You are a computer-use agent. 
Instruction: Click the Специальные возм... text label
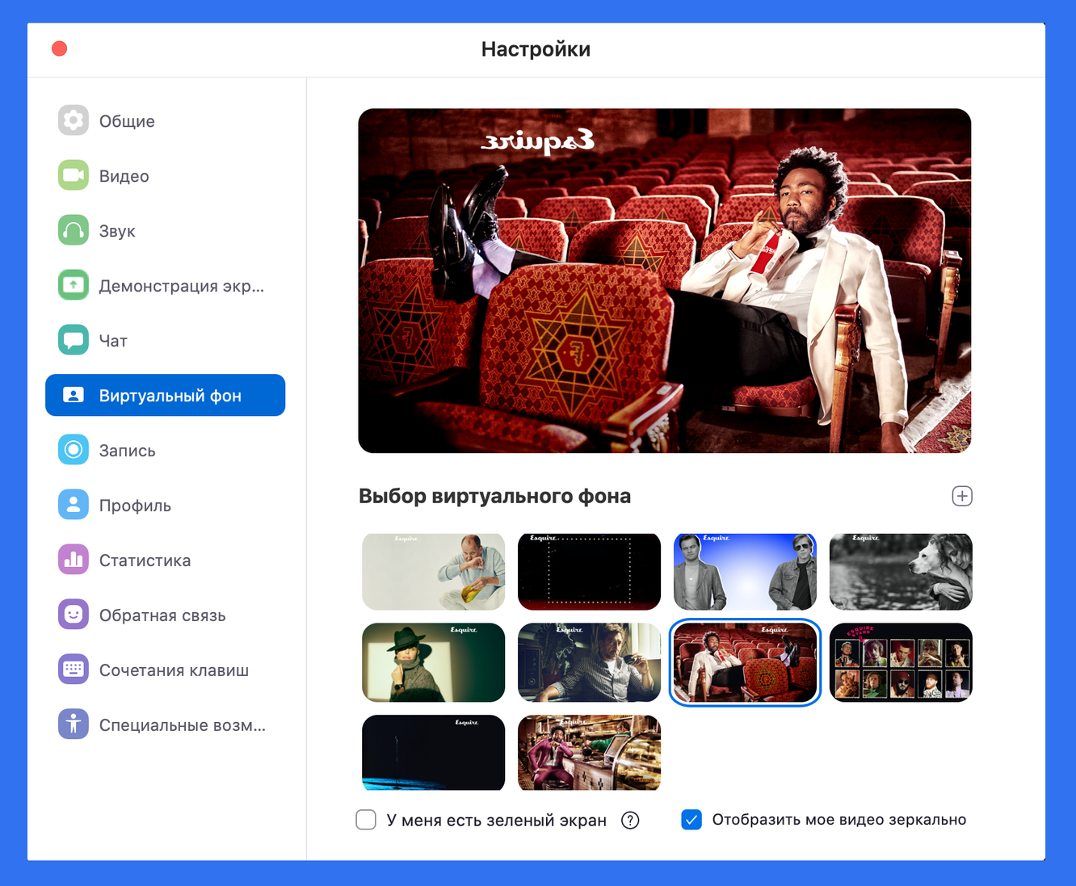183,725
